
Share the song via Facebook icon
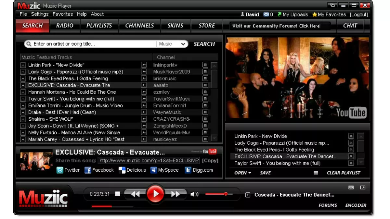point(88,170)
